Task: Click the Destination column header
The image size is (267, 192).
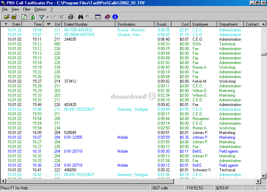Action: (x=135, y=24)
